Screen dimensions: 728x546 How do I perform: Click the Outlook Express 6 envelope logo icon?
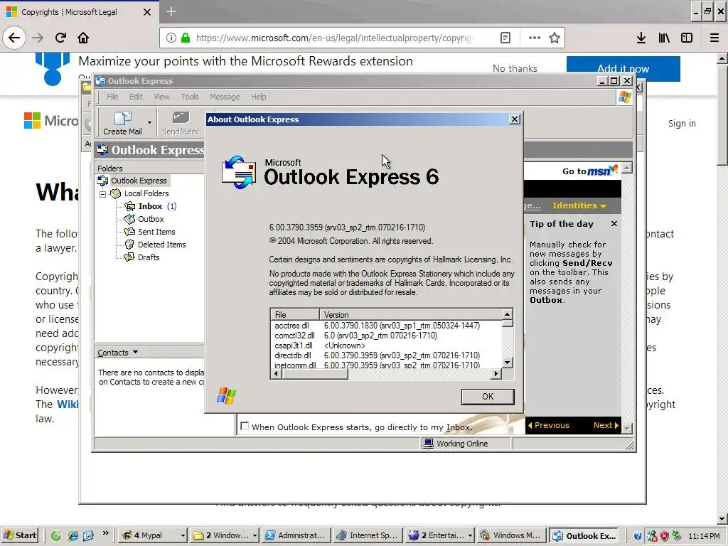(239, 172)
